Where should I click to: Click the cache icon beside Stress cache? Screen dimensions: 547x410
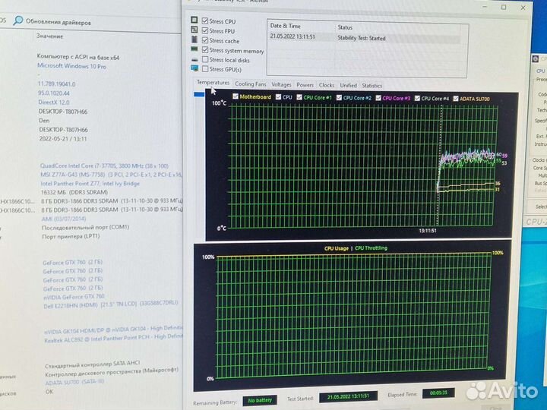(194, 39)
